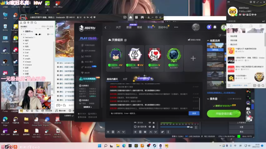
Task: Select the VERTIGO map
Action: point(215,75)
